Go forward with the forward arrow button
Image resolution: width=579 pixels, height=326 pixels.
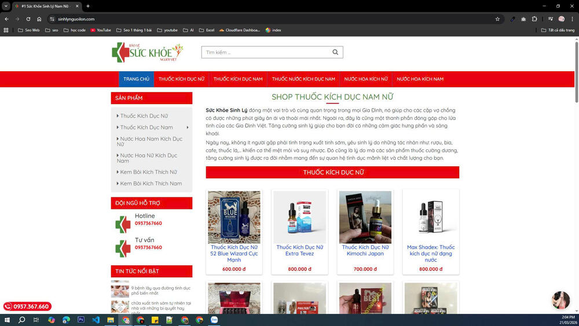pyautogui.click(x=17, y=19)
